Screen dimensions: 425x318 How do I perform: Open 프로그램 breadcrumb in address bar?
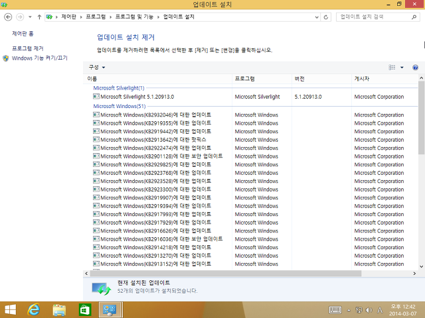click(x=96, y=17)
